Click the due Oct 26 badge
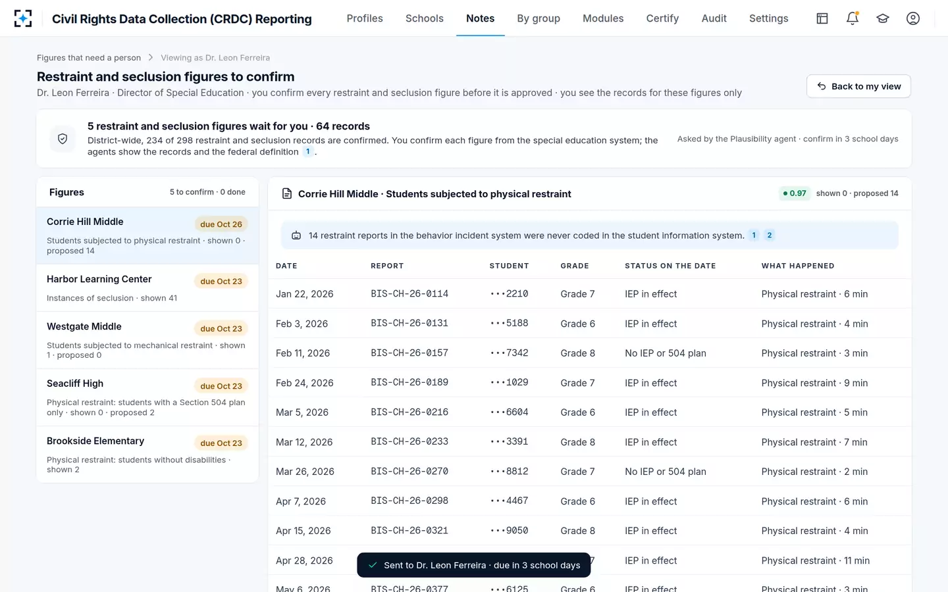948x592 pixels. point(221,224)
